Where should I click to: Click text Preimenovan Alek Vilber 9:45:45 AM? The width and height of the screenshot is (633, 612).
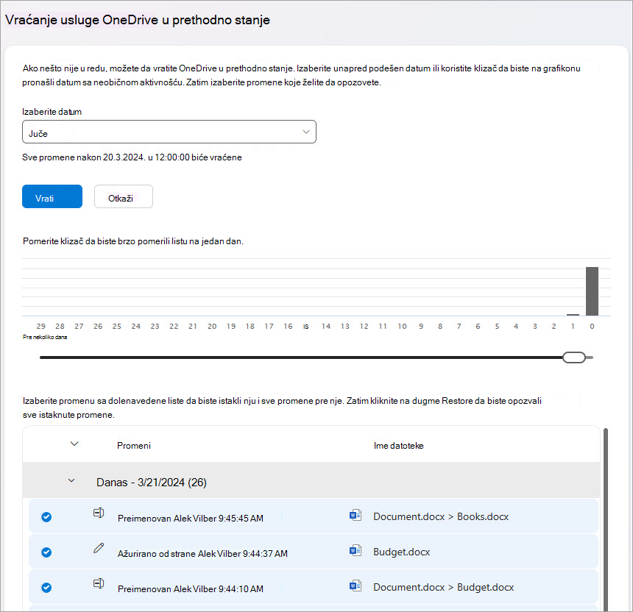191,518
